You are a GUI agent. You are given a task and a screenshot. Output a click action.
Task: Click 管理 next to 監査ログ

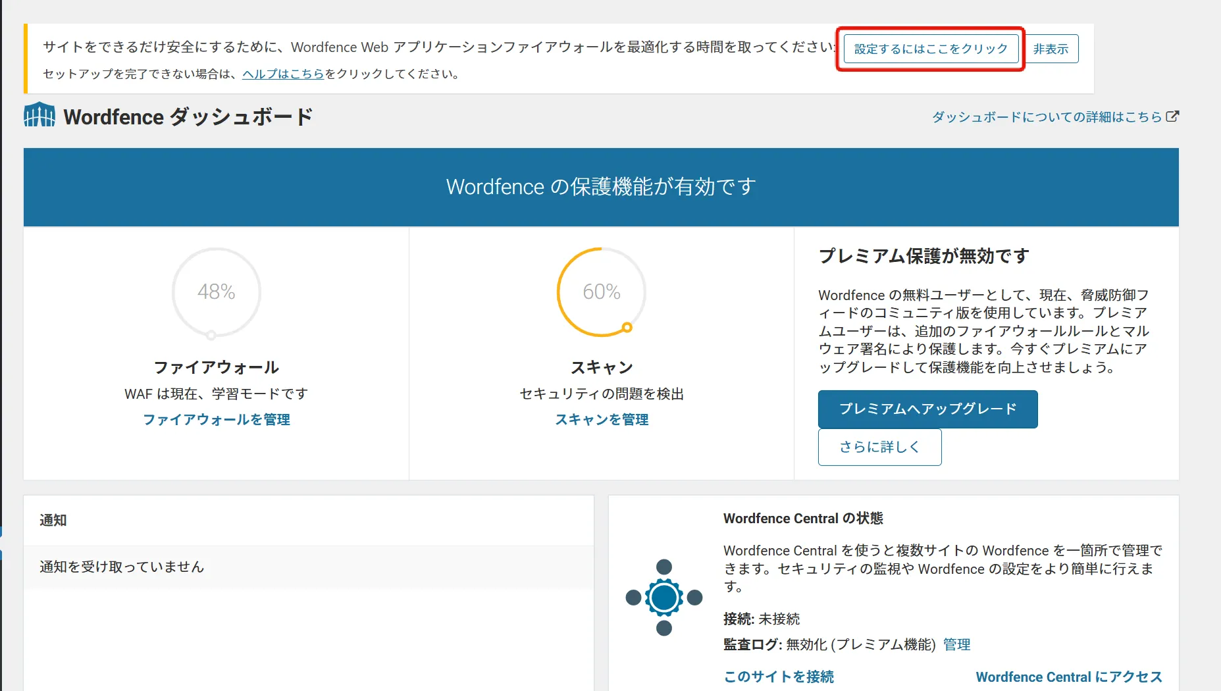pyautogui.click(x=956, y=644)
